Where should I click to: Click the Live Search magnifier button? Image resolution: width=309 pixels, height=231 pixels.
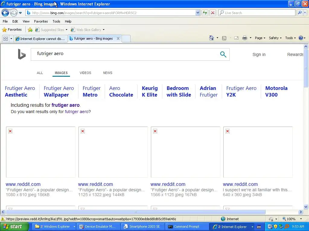coord(300,13)
